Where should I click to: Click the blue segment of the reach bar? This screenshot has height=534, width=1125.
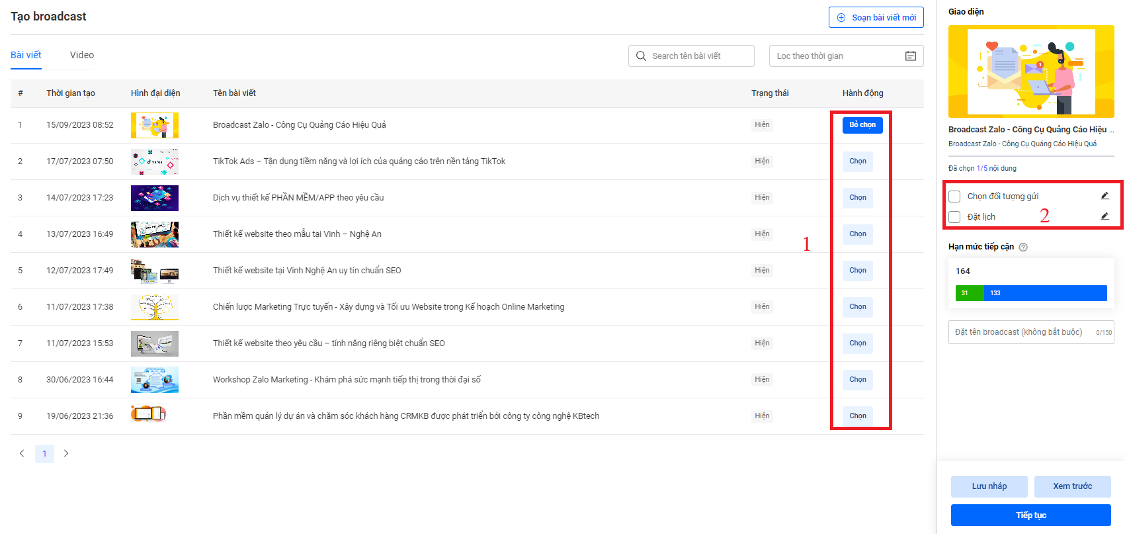[1045, 293]
